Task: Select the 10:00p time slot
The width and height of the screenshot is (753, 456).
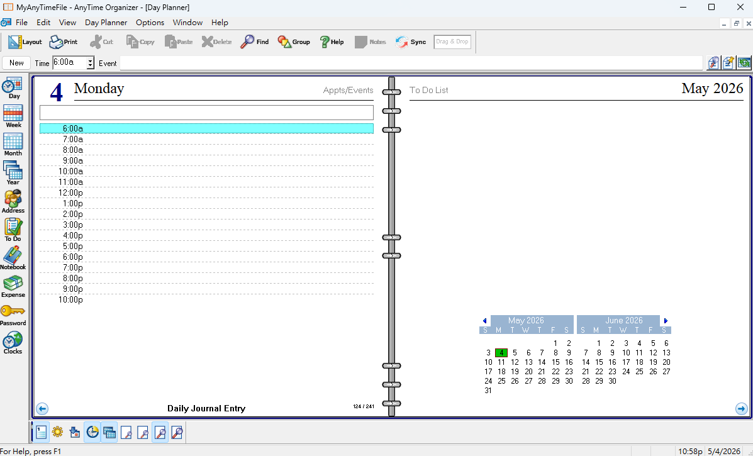Action: 206,300
